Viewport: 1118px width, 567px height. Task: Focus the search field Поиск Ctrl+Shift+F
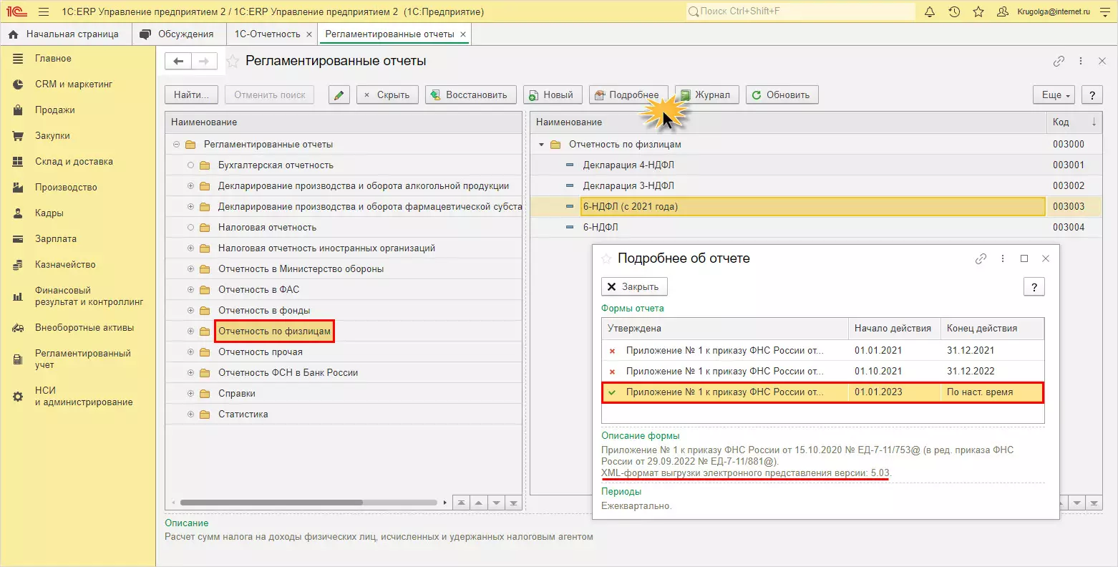click(x=800, y=11)
